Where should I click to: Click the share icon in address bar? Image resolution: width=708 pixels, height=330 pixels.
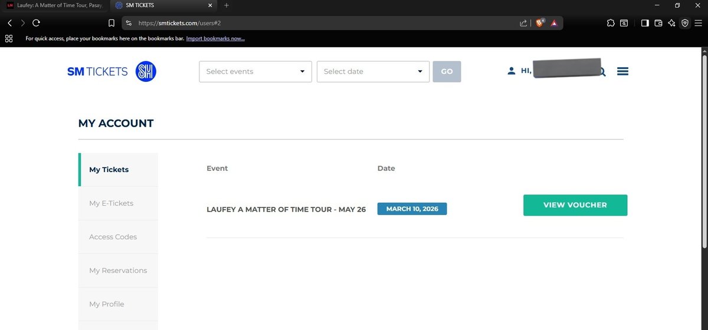point(523,23)
